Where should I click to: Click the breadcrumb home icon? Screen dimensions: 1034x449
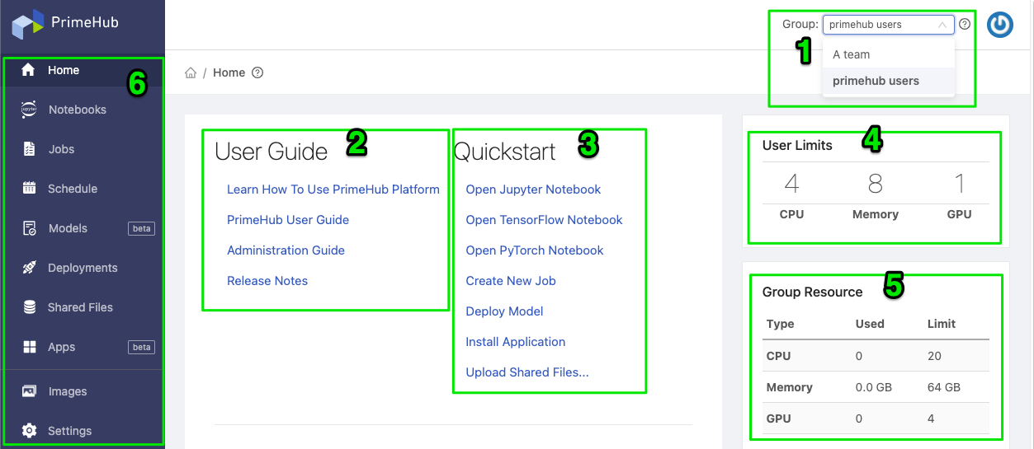coord(191,72)
